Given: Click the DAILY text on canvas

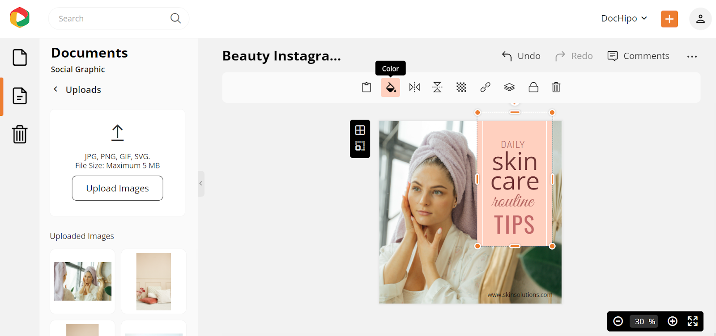Looking at the screenshot, I should (513, 145).
